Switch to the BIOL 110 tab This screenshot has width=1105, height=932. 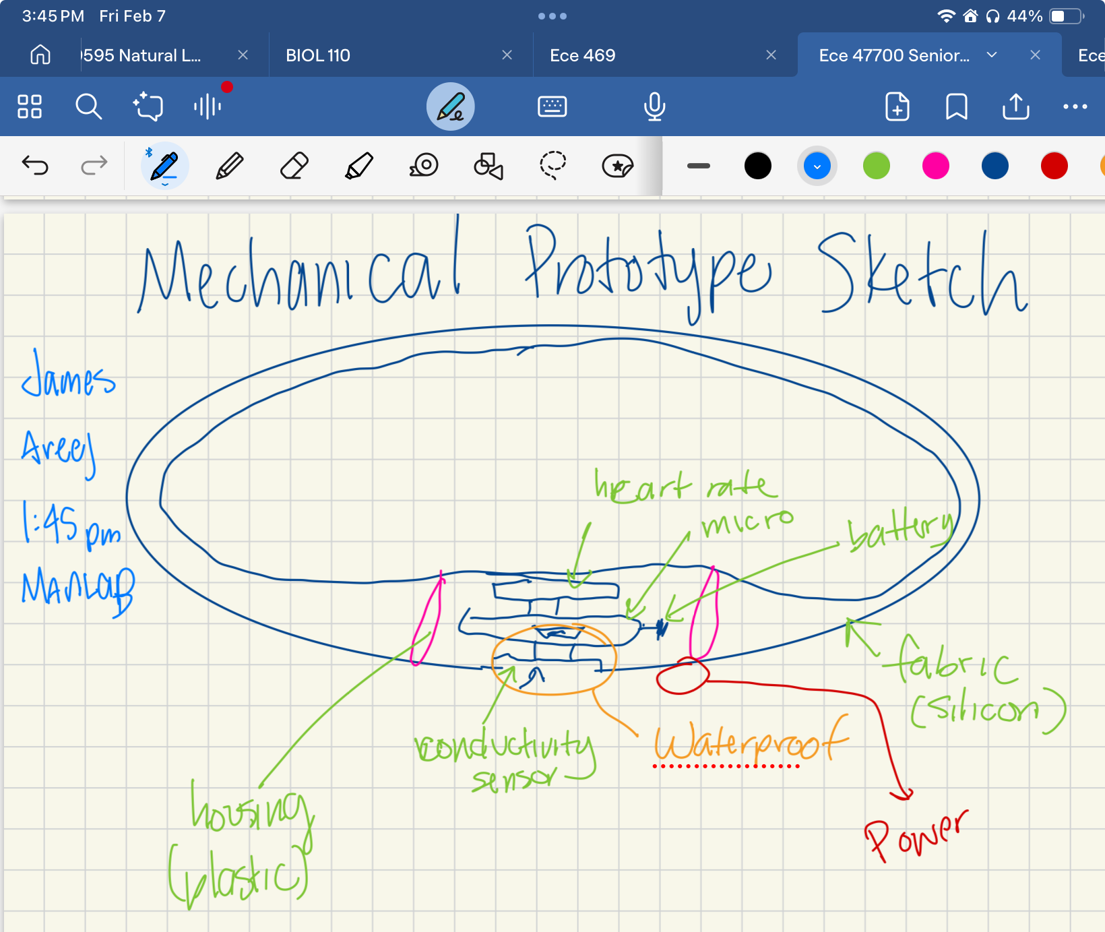click(x=317, y=55)
